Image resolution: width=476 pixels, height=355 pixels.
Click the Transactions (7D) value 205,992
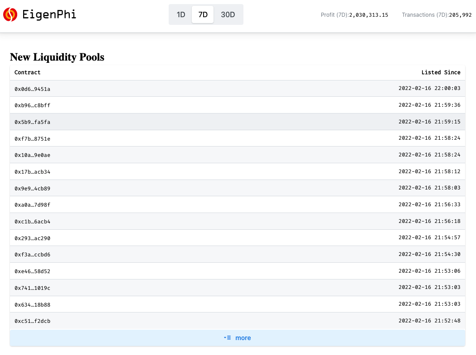coord(460,15)
